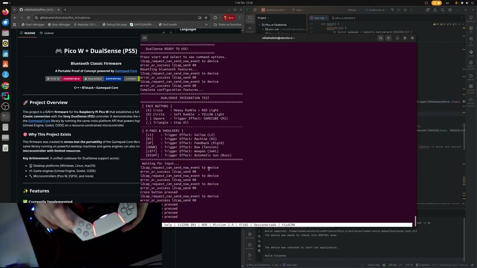Open Todos os favoritos folder

pyautogui.click(x=227, y=25)
